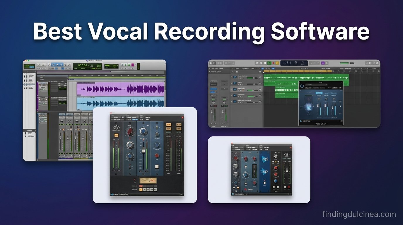Click the Universal Audio diamond logo on API plugin

287,154
